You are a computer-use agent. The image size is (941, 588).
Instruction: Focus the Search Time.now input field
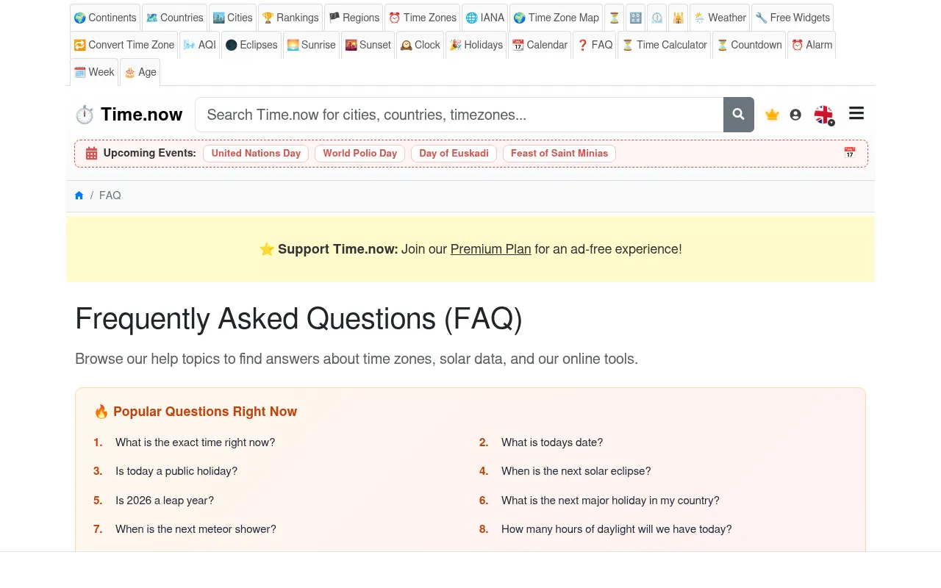[459, 115]
